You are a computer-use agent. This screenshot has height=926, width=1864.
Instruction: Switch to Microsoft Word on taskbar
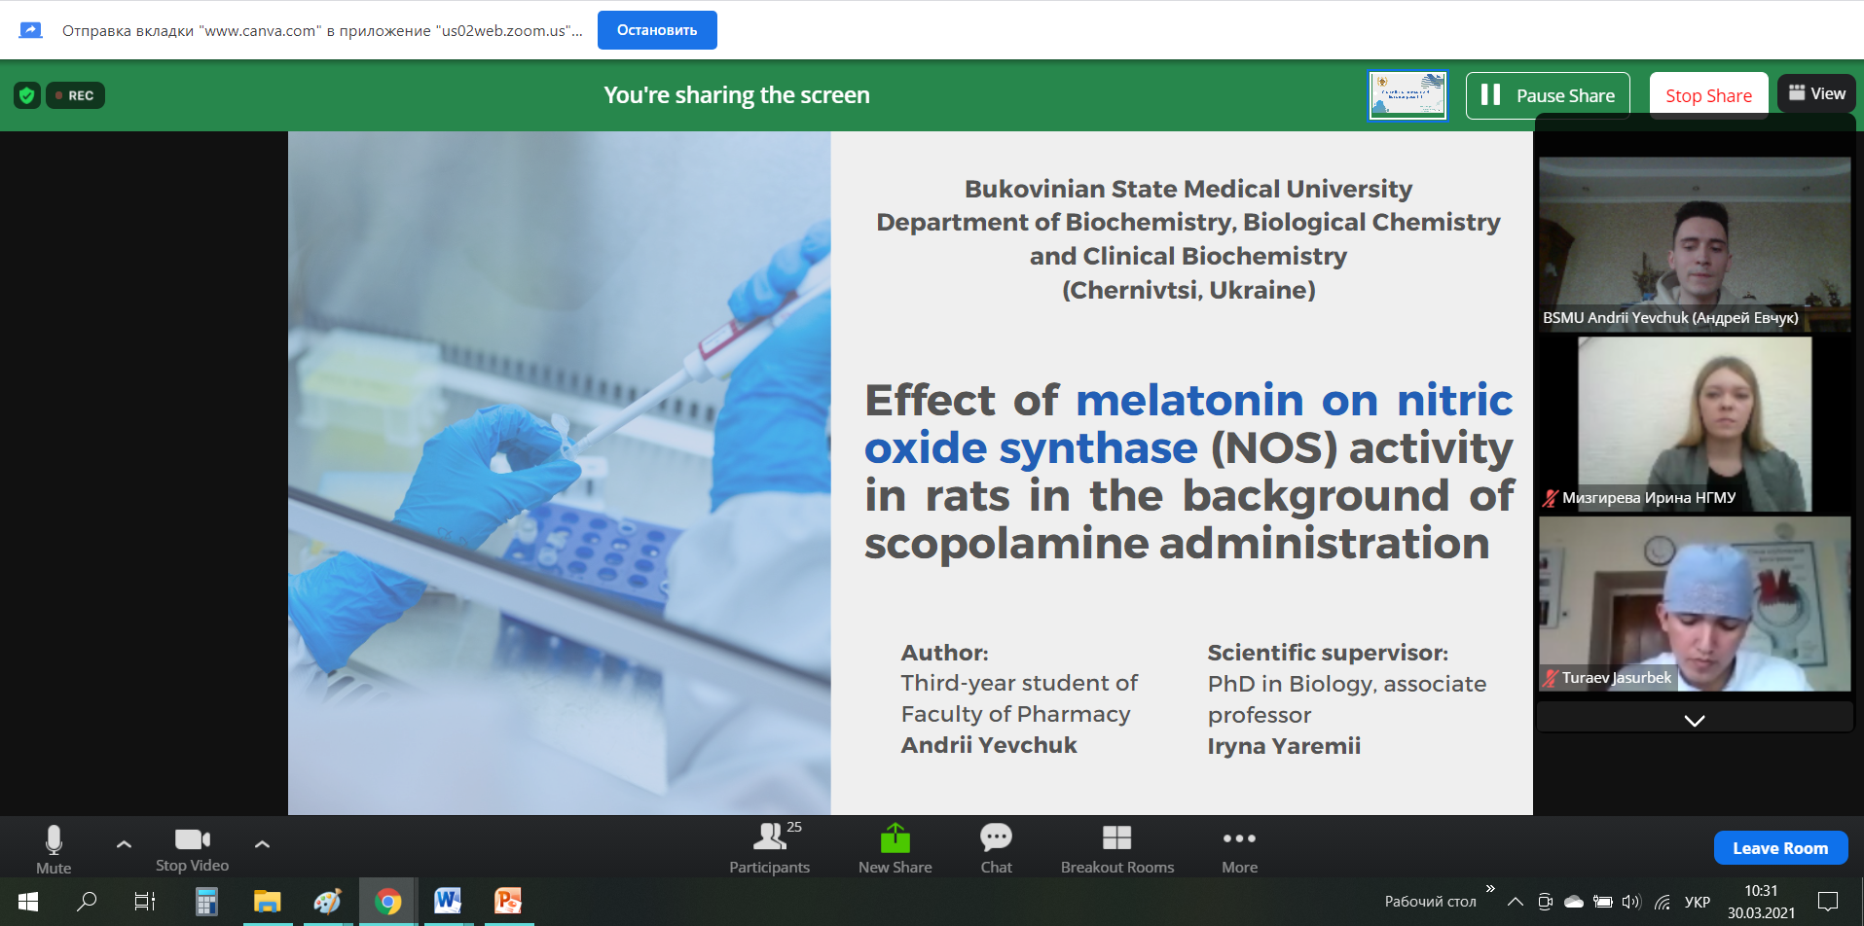(x=448, y=902)
